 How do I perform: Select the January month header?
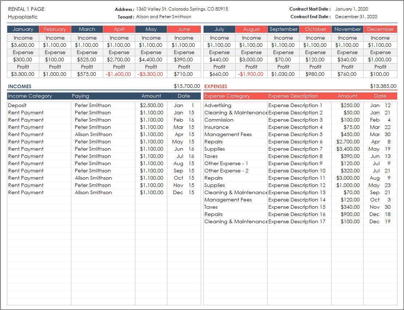23,29
